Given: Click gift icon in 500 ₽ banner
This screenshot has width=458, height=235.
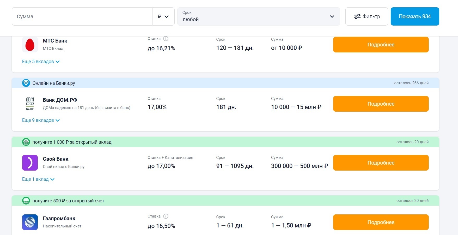Looking at the screenshot, I should tap(26, 201).
